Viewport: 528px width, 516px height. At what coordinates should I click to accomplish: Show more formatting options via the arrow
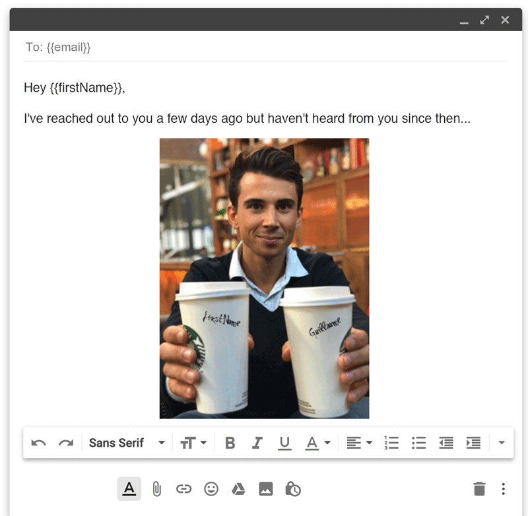(500, 443)
